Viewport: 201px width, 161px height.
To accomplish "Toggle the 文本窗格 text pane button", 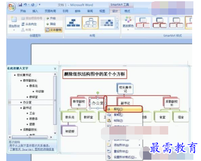I will point(53,30).
